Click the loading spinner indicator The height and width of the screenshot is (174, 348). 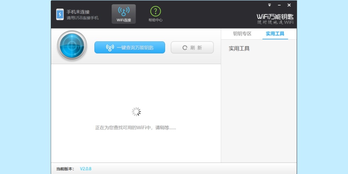(x=136, y=112)
